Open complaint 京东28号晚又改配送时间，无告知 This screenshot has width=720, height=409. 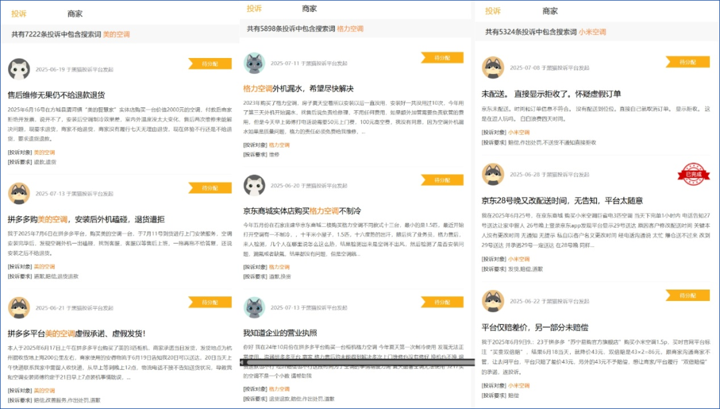click(562, 201)
